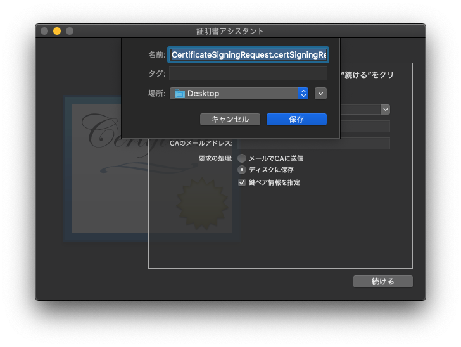Image resolution: width=461 pixels, height=347 pixels.
Task: Open the 場所 Desktop location popup
Action: click(239, 94)
